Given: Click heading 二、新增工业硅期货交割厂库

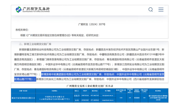Looking at the screenshot, I should [35, 44].
